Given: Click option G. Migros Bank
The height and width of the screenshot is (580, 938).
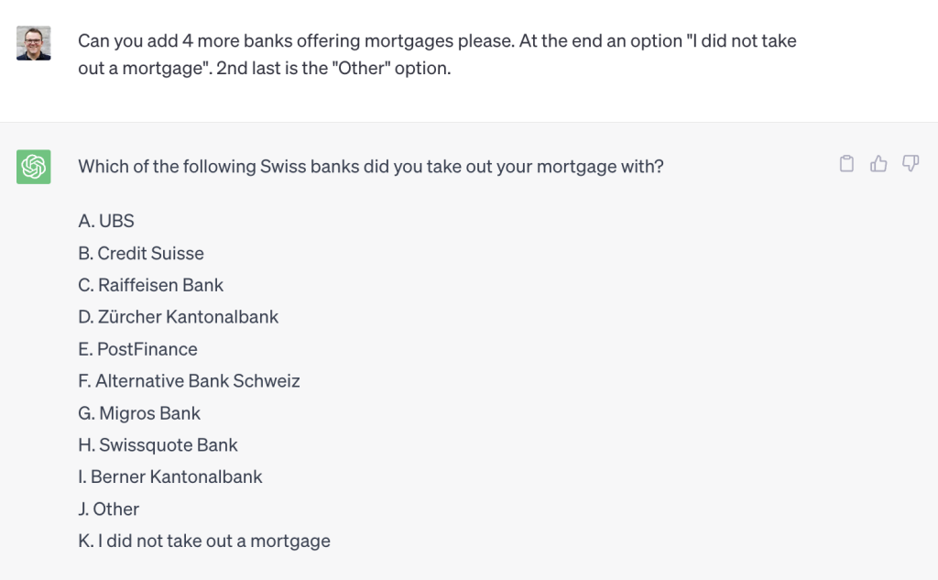Looking at the screenshot, I should click(139, 413).
